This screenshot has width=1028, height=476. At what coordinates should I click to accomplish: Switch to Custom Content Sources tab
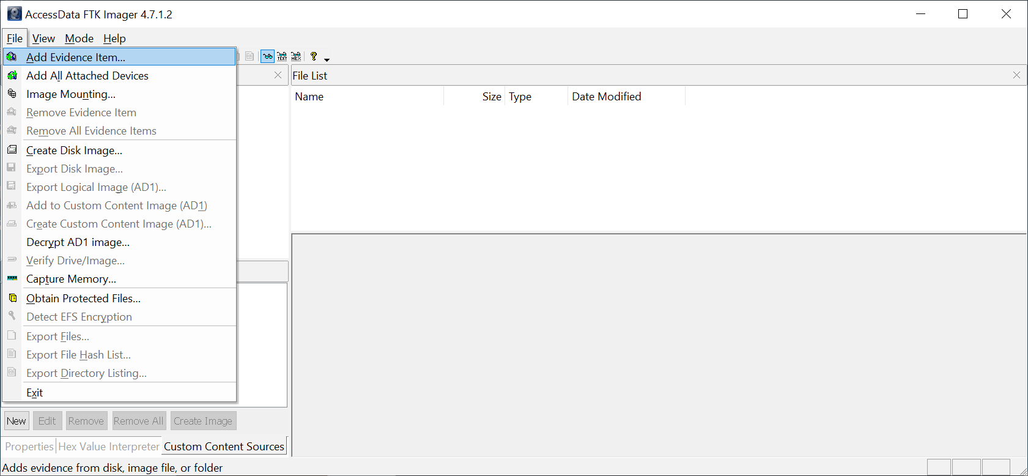tap(224, 447)
